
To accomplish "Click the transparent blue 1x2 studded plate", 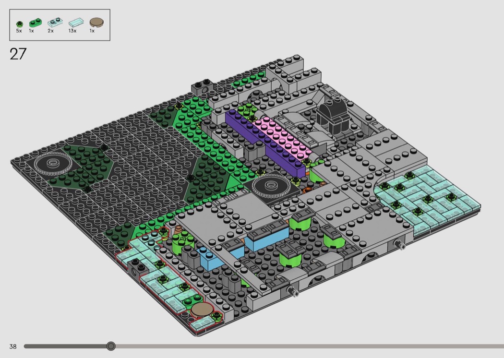I will point(54,22).
